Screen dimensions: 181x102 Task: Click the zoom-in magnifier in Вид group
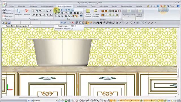[56, 16]
